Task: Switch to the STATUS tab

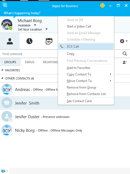Action: click(x=29, y=62)
